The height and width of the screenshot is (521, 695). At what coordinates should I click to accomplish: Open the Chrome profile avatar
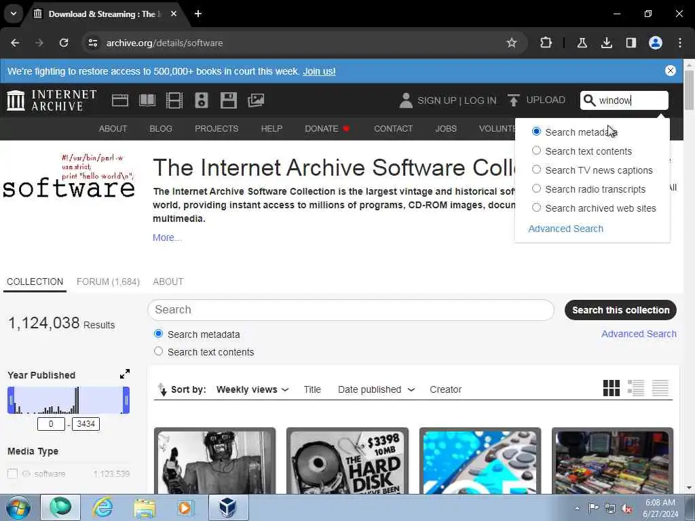(x=656, y=43)
